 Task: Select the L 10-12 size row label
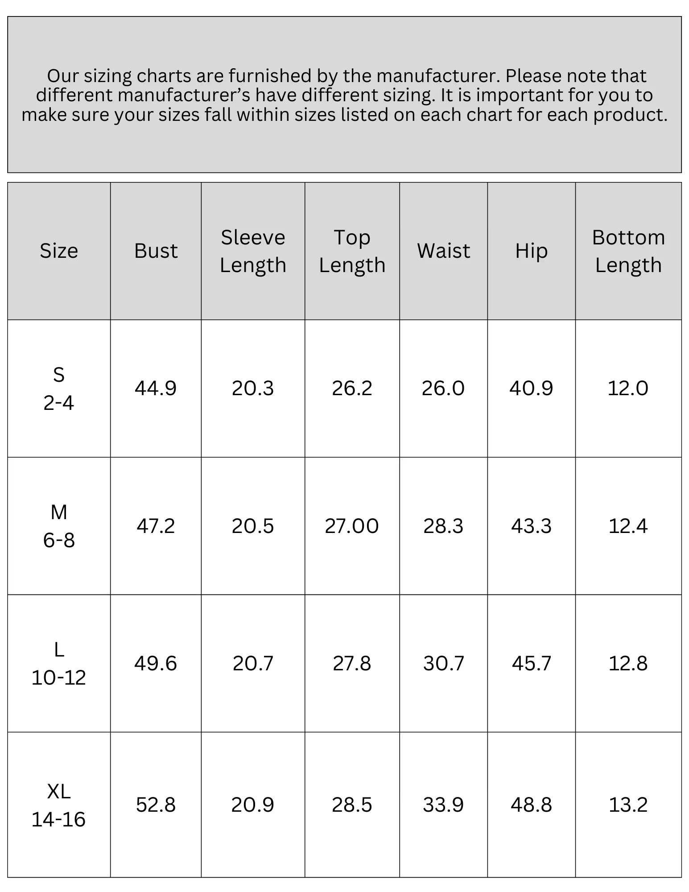[x=59, y=663]
